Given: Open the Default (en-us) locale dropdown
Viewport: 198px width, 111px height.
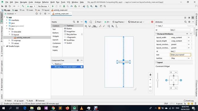Looking at the screenshot, I should tap(136, 22).
